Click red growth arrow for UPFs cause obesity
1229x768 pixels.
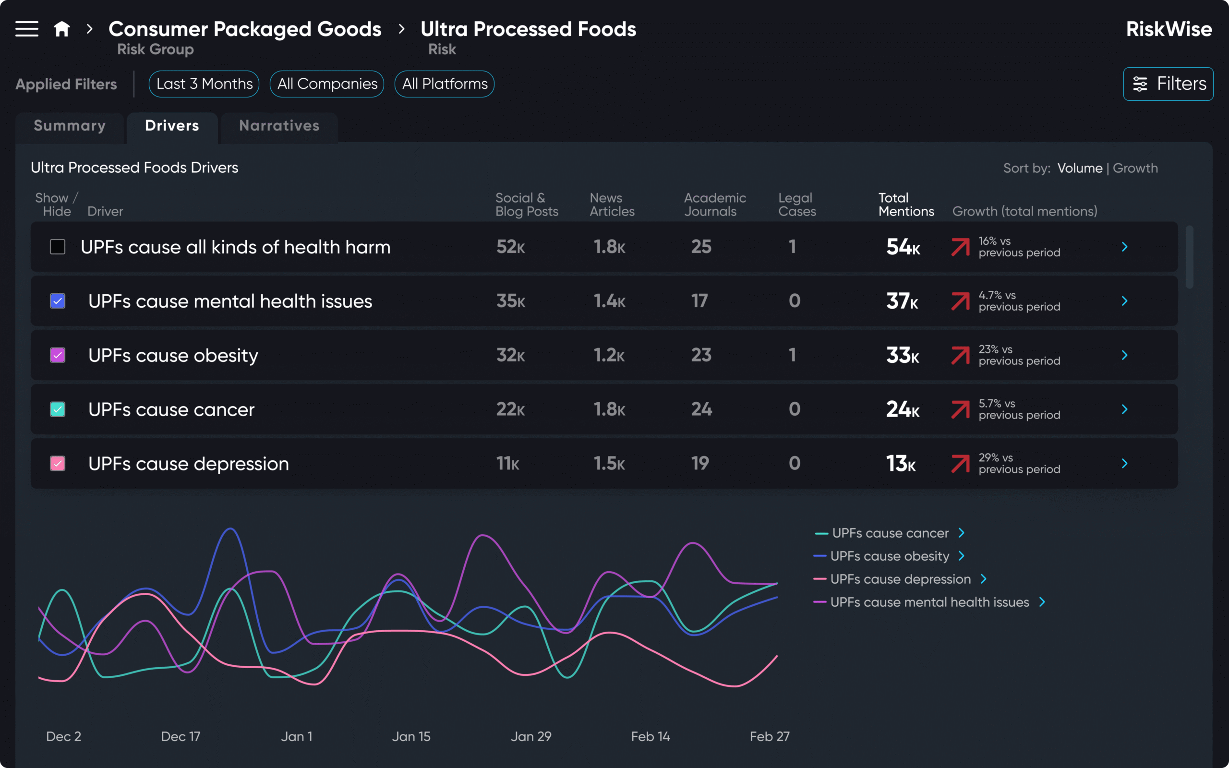pyautogui.click(x=960, y=355)
